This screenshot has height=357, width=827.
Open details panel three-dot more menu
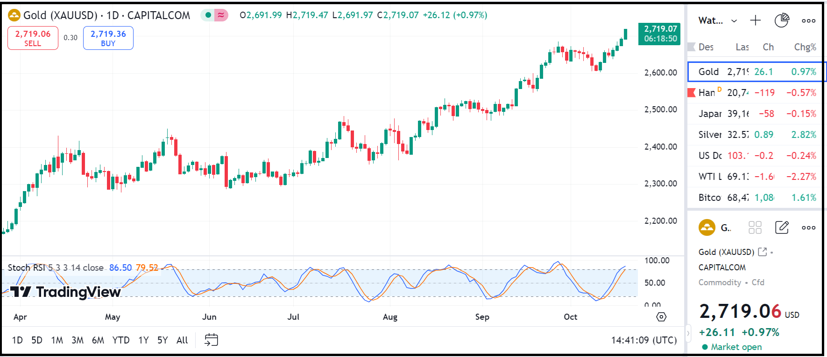coord(808,227)
